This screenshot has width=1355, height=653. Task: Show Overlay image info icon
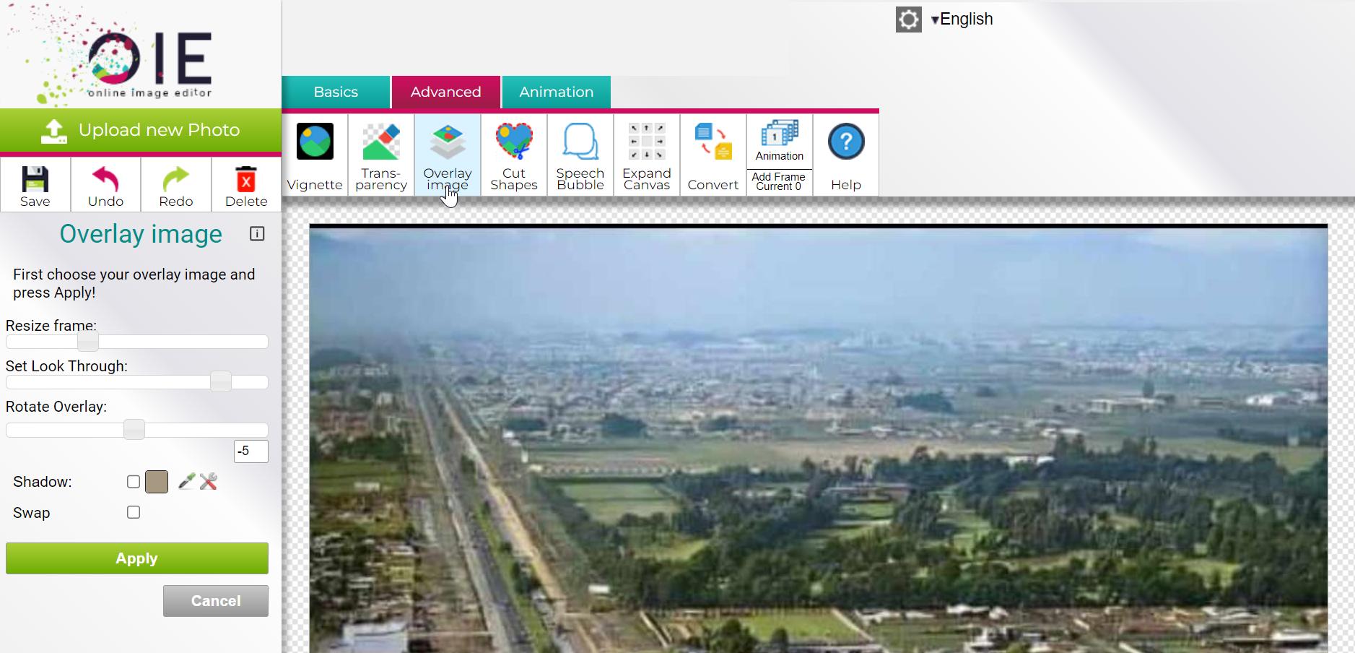257,233
